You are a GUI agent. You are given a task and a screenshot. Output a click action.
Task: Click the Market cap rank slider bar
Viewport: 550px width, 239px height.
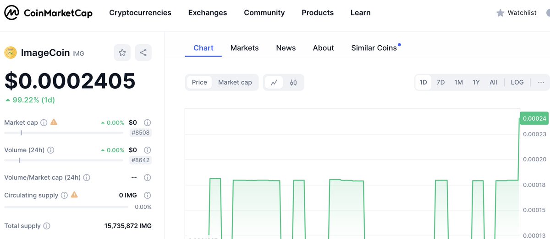click(x=64, y=133)
